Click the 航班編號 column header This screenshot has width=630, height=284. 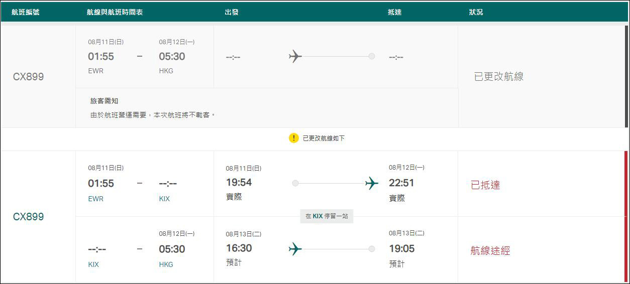(26, 12)
